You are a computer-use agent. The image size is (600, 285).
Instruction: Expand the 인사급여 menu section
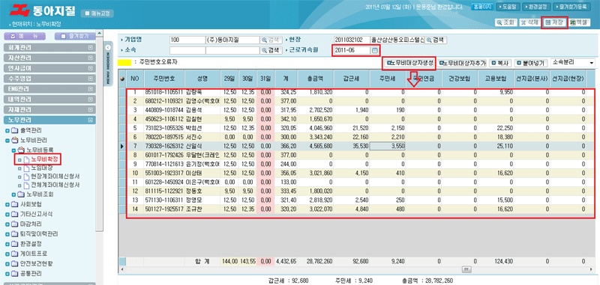click(x=49, y=68)
